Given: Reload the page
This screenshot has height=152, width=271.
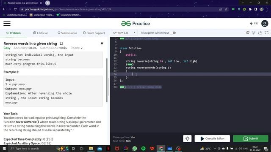Looking at the screenshot, I should point(15,9).
